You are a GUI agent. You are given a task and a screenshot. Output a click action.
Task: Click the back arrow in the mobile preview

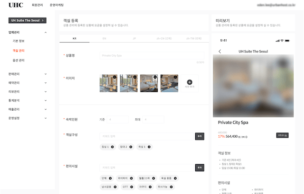[x=219, y=51]
